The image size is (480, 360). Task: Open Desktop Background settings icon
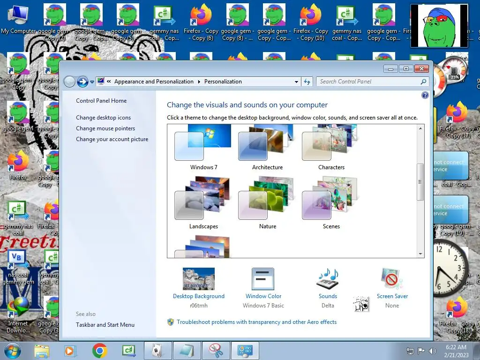[x=199, y=279]
